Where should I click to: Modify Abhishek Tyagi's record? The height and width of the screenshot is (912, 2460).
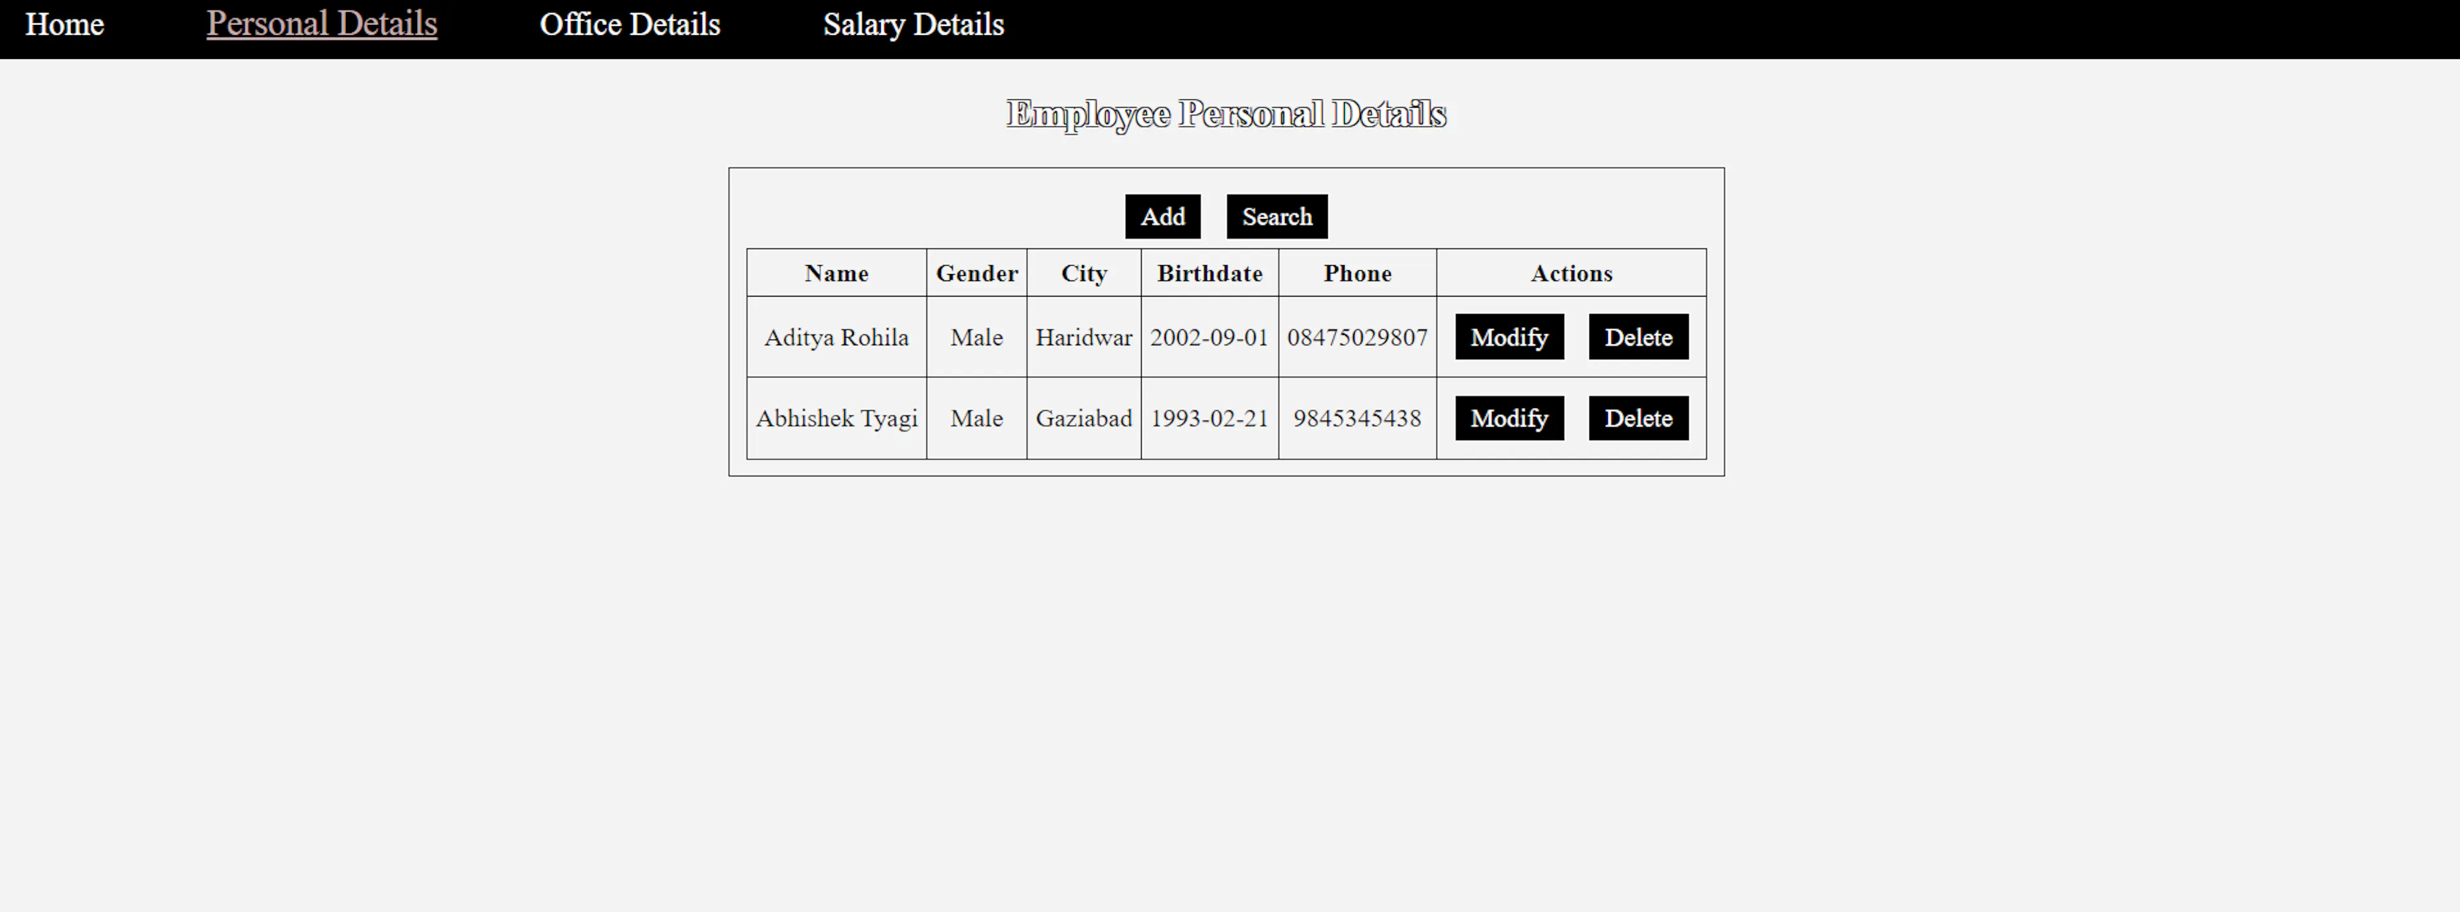(x=1509, y=418)
